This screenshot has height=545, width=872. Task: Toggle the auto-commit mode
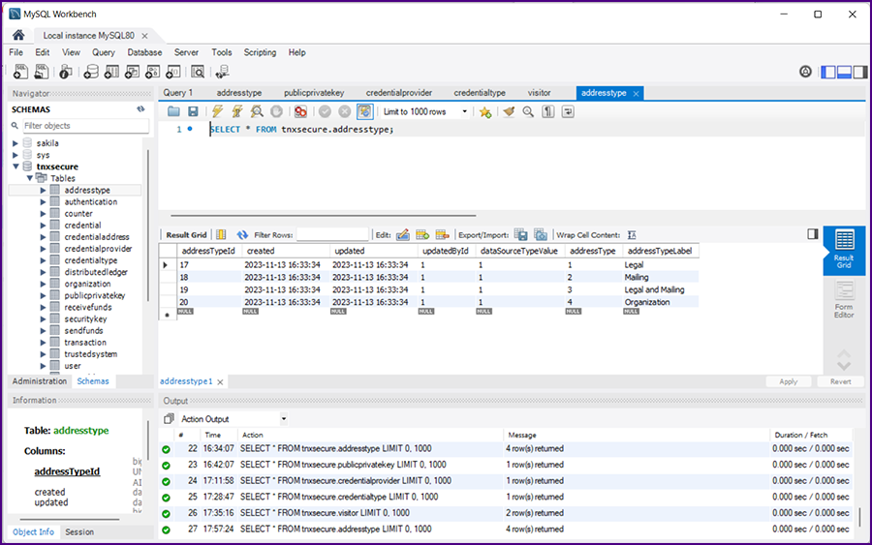[365, 111]
